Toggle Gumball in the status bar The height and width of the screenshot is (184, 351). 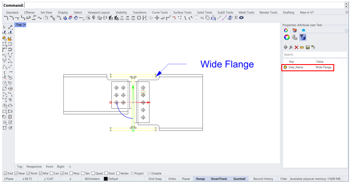(239, 179)
